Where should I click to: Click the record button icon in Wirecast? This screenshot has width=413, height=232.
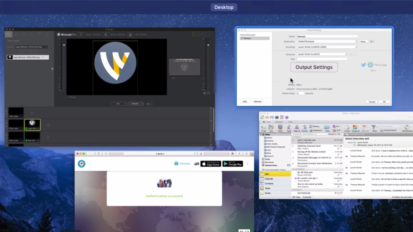[106, 34]
